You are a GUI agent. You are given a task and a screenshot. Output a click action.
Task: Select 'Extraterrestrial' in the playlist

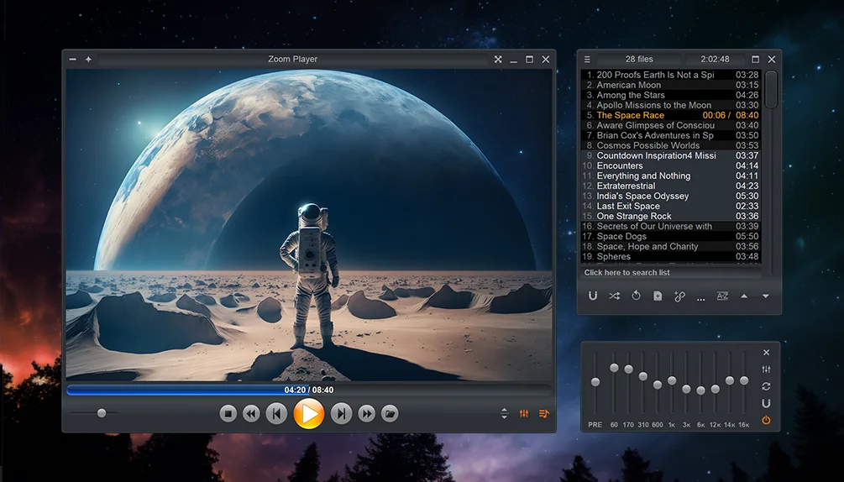pyautogui.click(x=671, y=186)
